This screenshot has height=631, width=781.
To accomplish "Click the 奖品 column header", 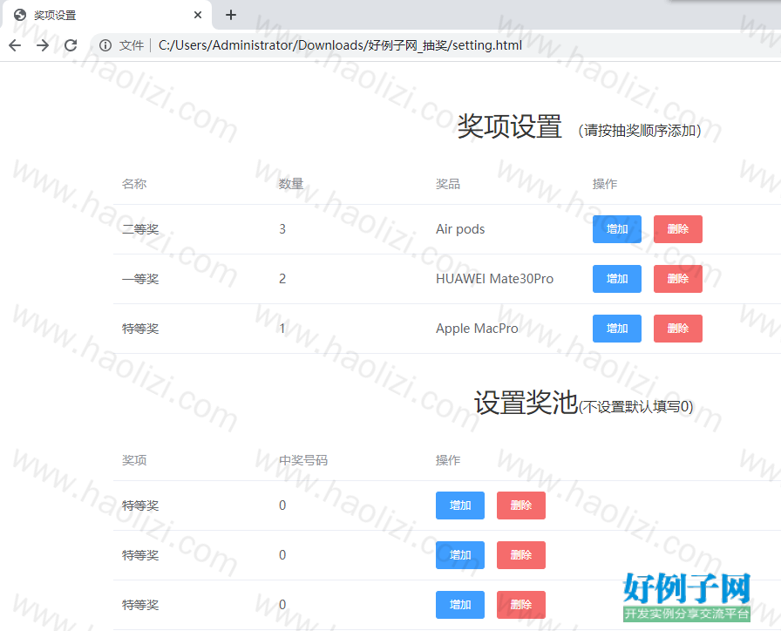I will (x=448, y=184).
